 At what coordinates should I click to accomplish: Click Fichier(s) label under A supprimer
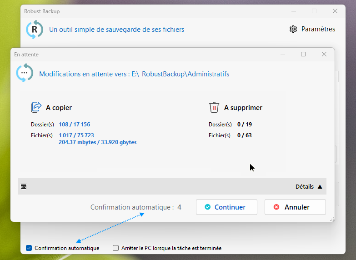click(x=220, y=135)
